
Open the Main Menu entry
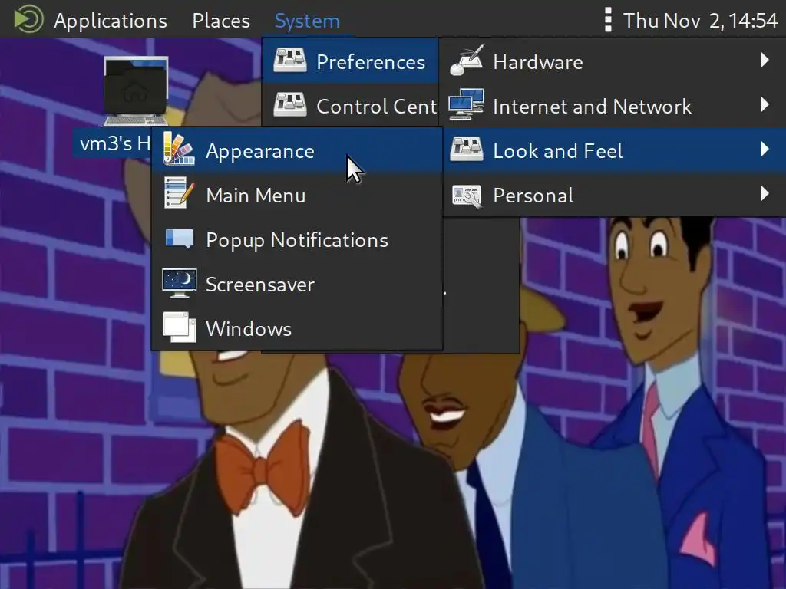click(x=297, y=196)
